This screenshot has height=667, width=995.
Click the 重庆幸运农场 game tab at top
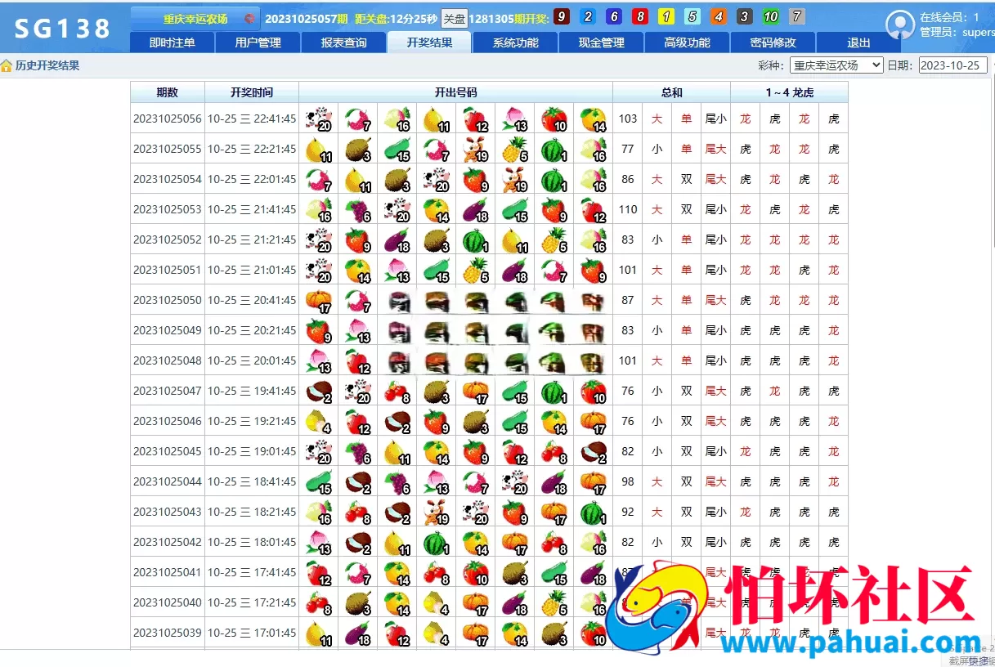coord(195,19)
